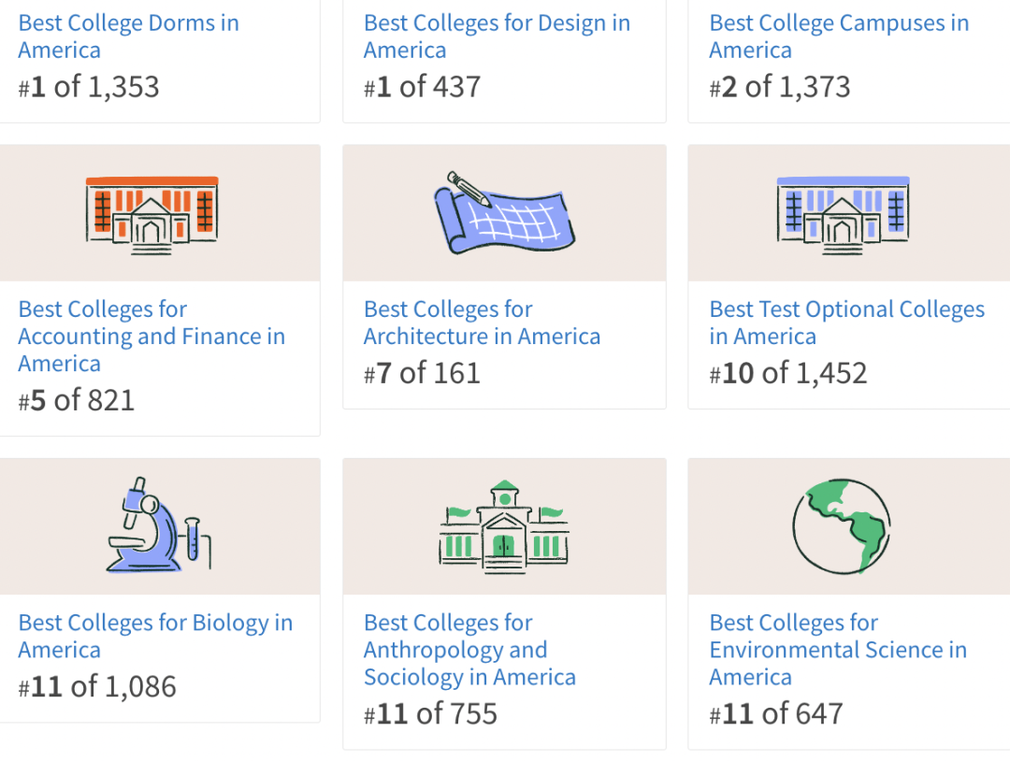Open Best Colleges for Anthropology and Sociology link
Screen dimensions: 1010x761
[x=469, y=650]
